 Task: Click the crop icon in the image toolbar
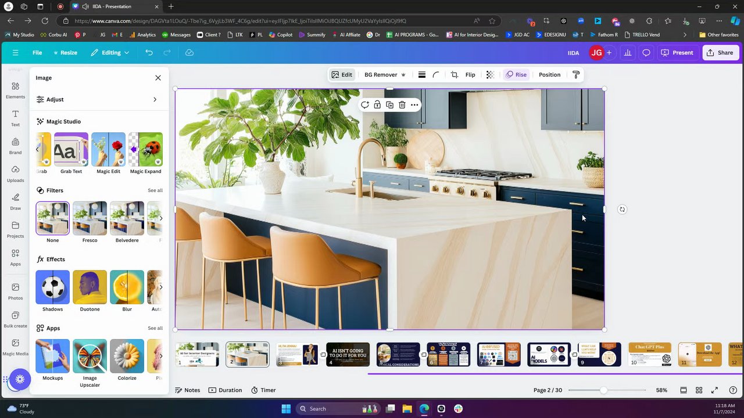[455, 75]
